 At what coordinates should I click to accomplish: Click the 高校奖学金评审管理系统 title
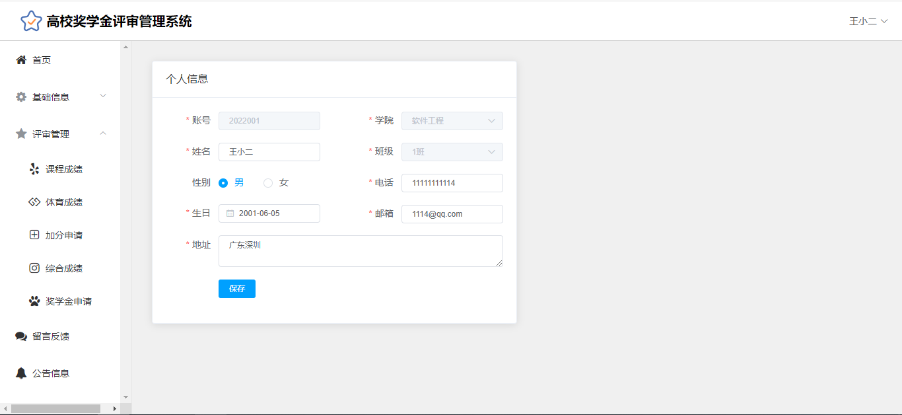click(119, 21)
